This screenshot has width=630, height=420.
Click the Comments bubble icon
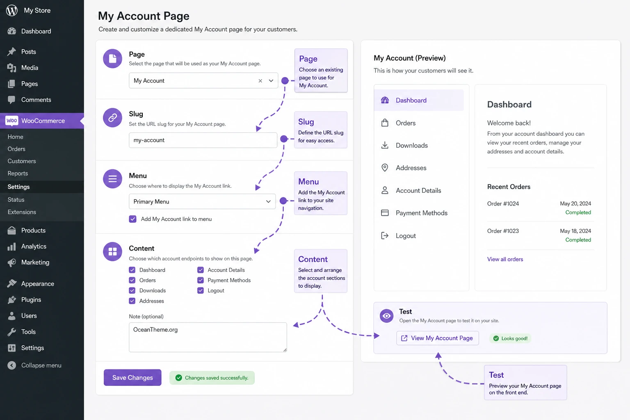coord(12,100)
